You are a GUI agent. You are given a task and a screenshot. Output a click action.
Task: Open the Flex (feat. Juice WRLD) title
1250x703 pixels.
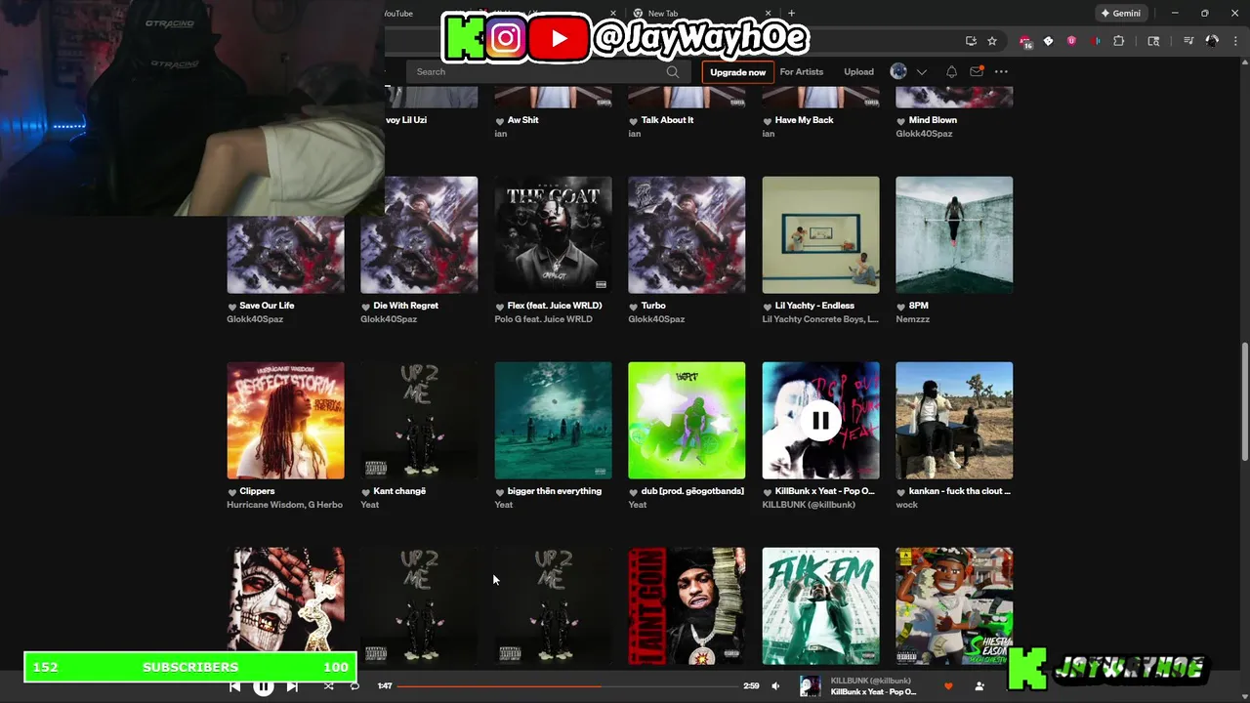pyautogui.click(x=555, y=306)
